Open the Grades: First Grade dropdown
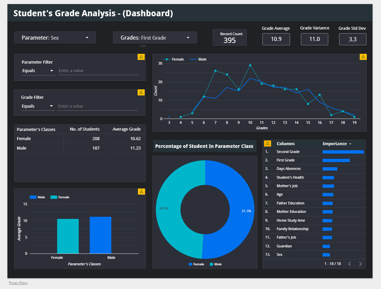 155,38
